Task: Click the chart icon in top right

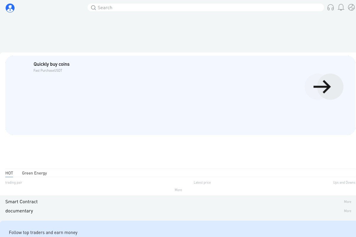Action: click(x=351, y=7)
